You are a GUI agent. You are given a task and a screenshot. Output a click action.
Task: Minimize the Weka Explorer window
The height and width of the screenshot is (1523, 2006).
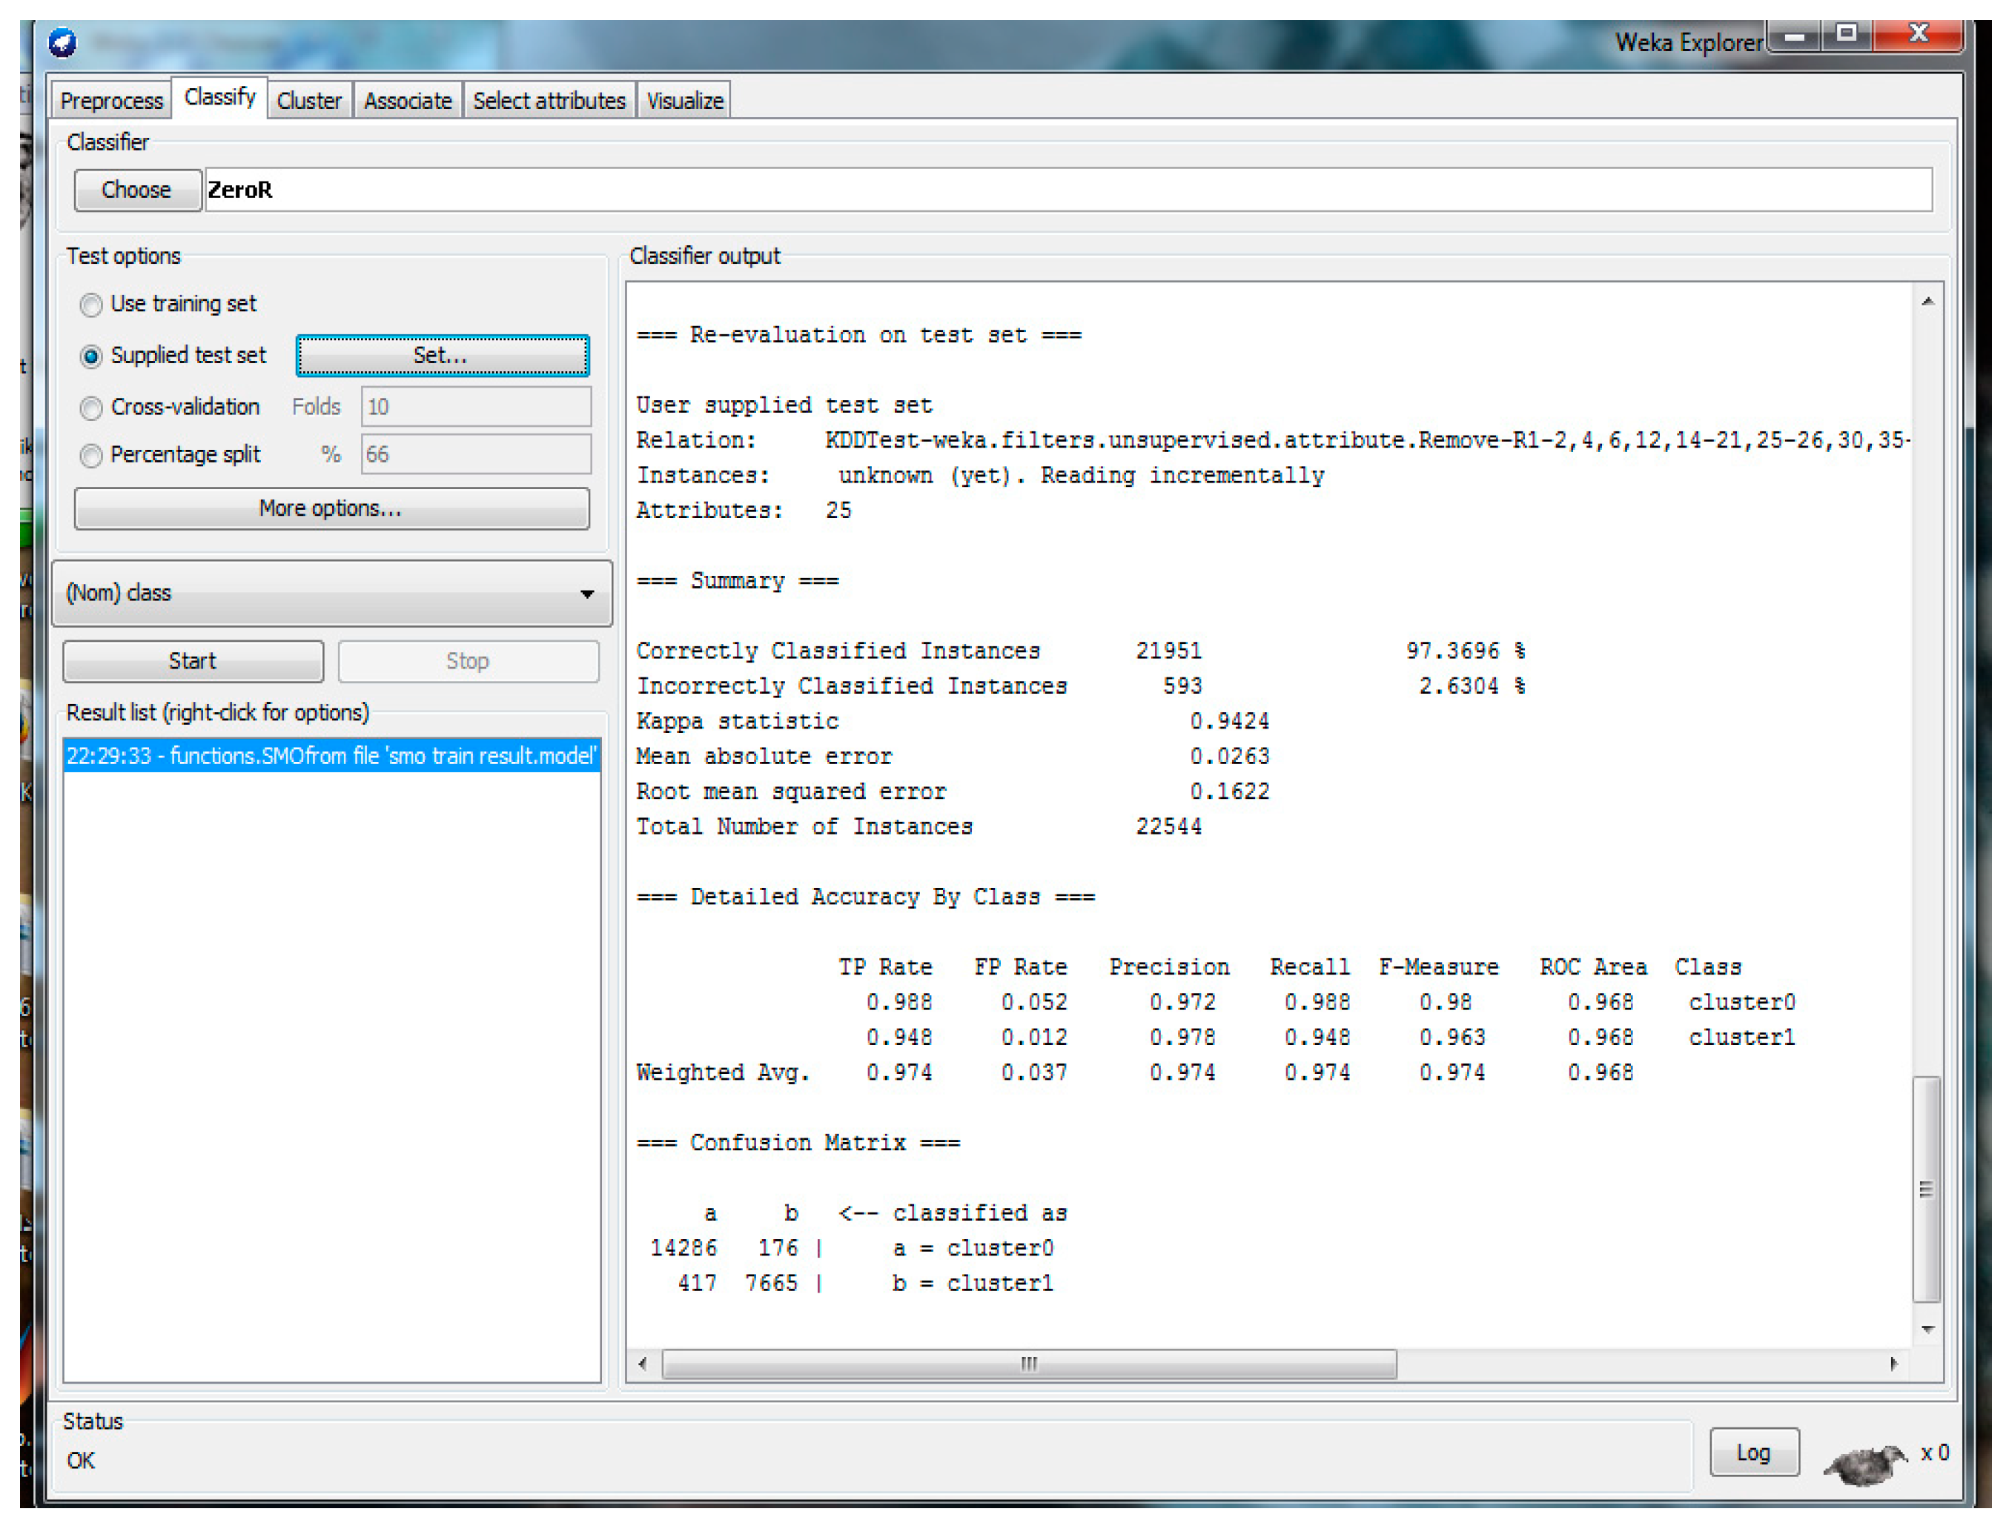point(1794,36)
